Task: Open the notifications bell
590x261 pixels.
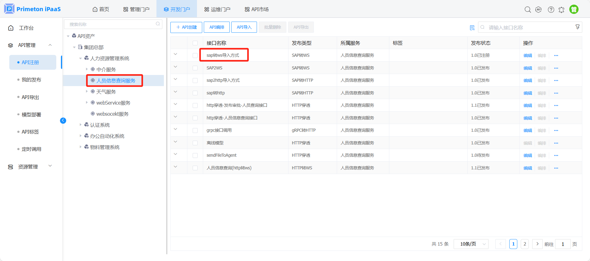Action: pyautogui.click(x=561, y=10)
